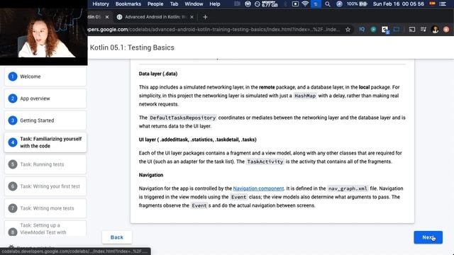
Task: Click the Back button
Action: 117,237
